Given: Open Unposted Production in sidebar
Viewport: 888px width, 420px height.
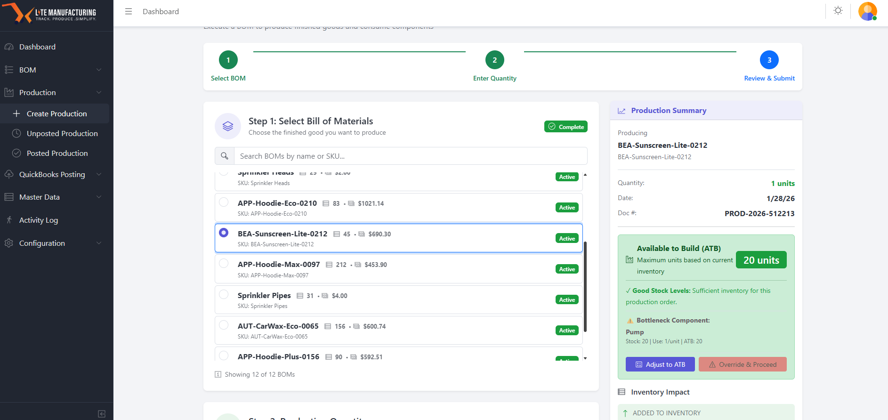Looking at the screenshot, I should (x=55, y=133).
